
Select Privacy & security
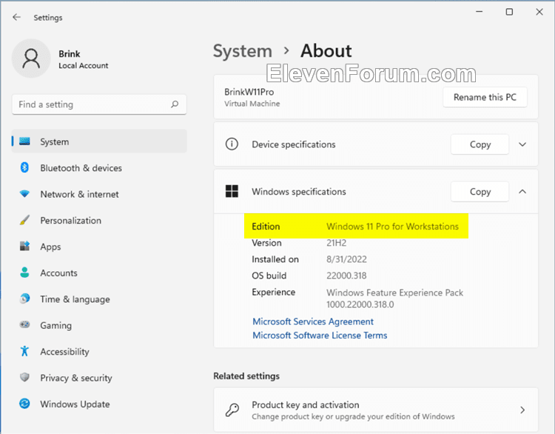[99, 377]
